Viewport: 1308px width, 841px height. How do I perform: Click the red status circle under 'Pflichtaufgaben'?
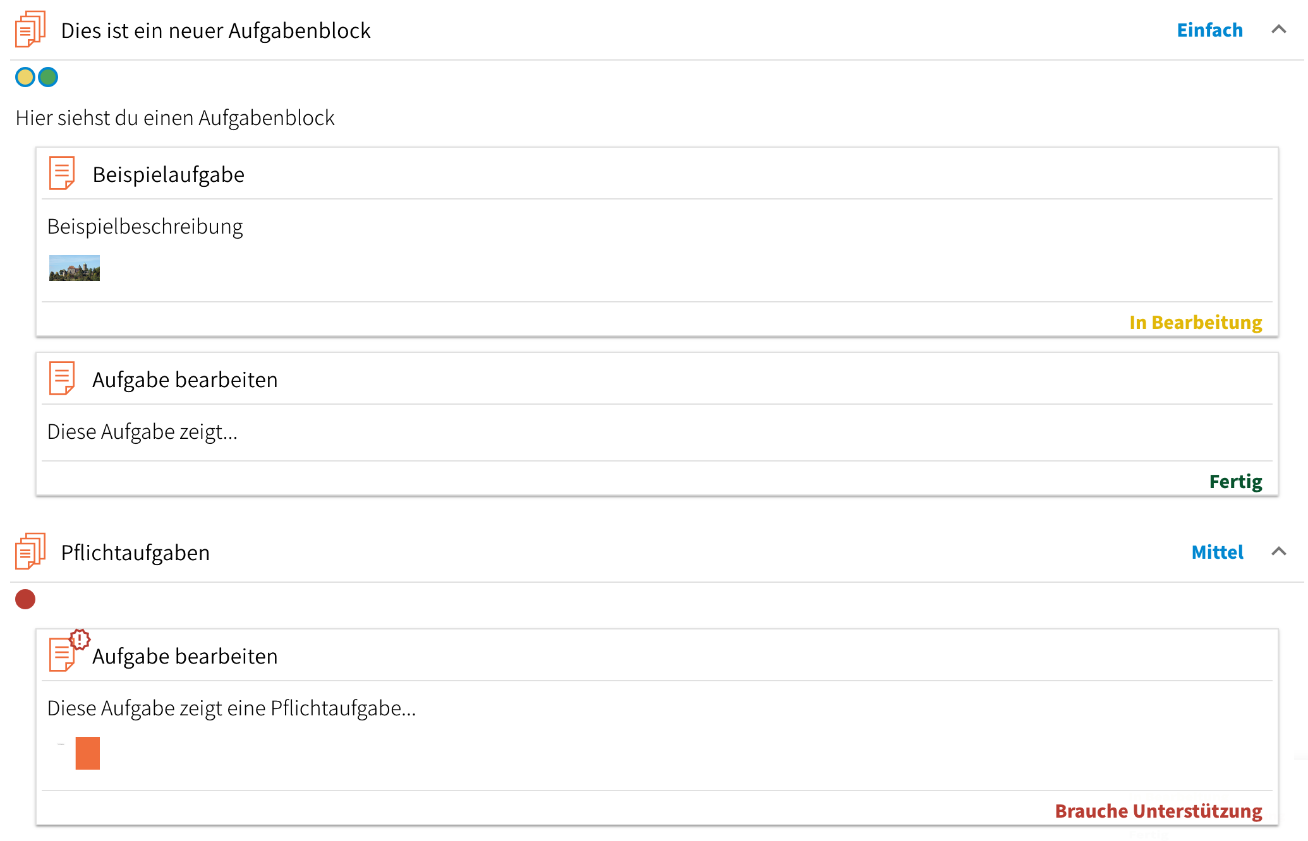click(25, 599)
